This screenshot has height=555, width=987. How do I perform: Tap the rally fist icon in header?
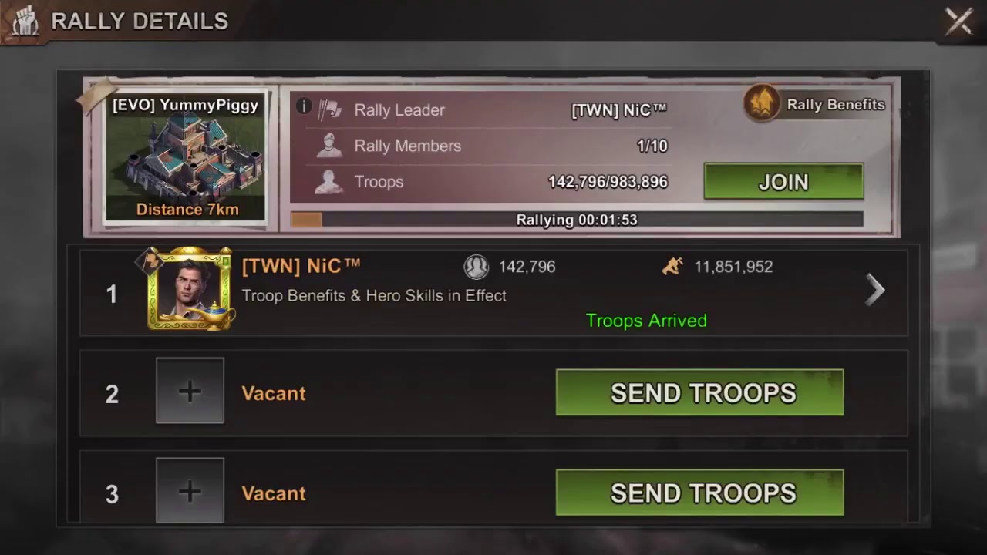[25, 21]
